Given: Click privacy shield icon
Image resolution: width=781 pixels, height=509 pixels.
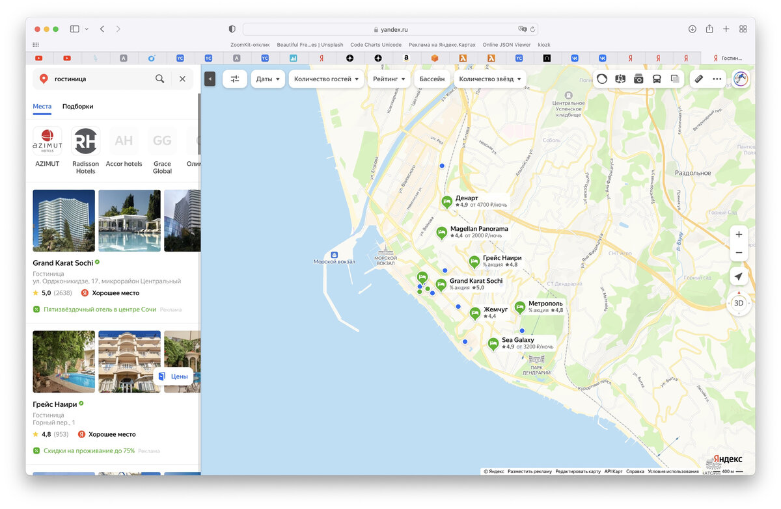Looking at the screenshot, I should tap(232, 29).
